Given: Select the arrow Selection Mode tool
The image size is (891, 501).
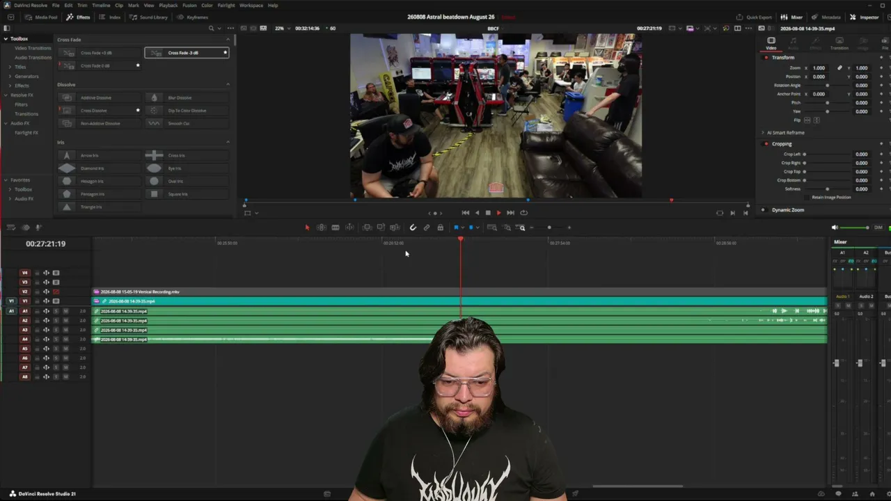Looking at the screenshot, I should coord(307,228).
